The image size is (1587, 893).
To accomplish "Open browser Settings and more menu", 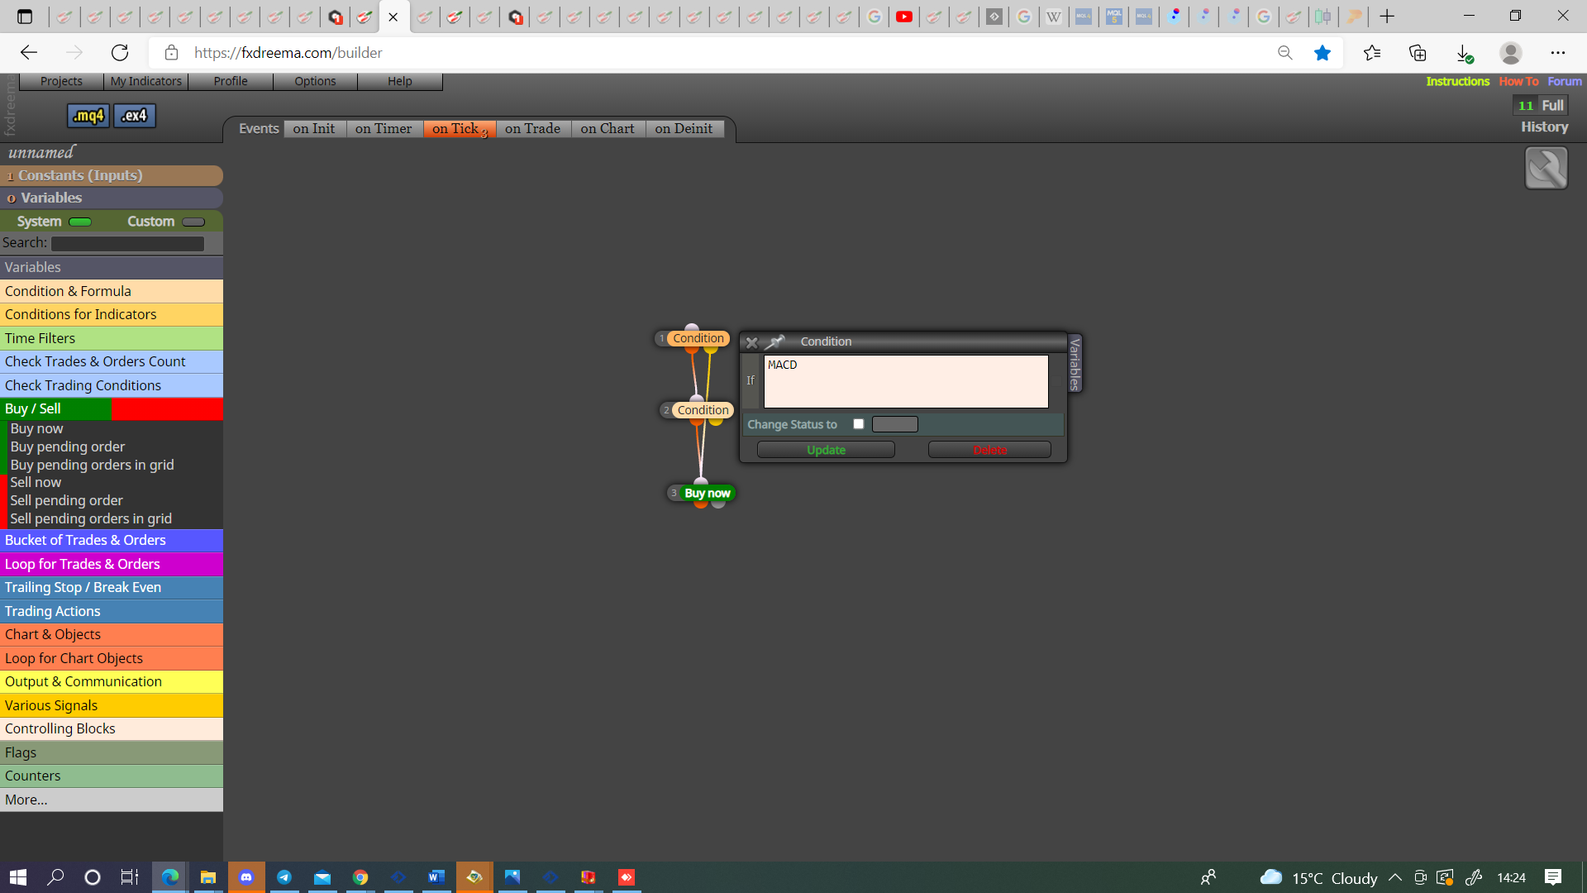I will [1558, 53].
